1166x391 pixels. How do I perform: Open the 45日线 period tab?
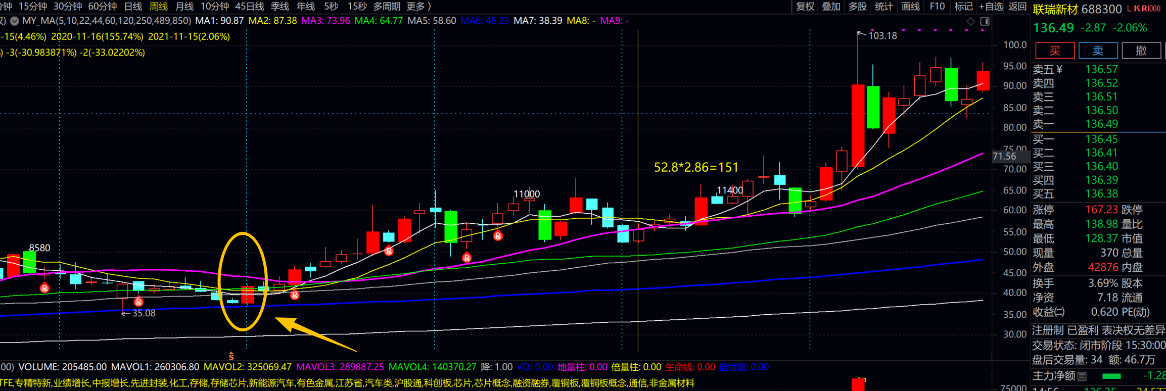pos(250,7)
